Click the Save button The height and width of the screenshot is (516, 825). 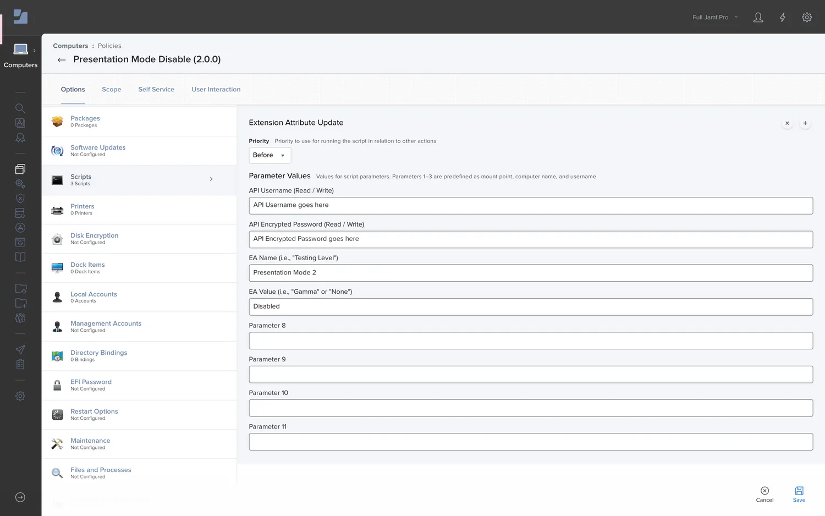pyautogui.click(x=799, y=494)
